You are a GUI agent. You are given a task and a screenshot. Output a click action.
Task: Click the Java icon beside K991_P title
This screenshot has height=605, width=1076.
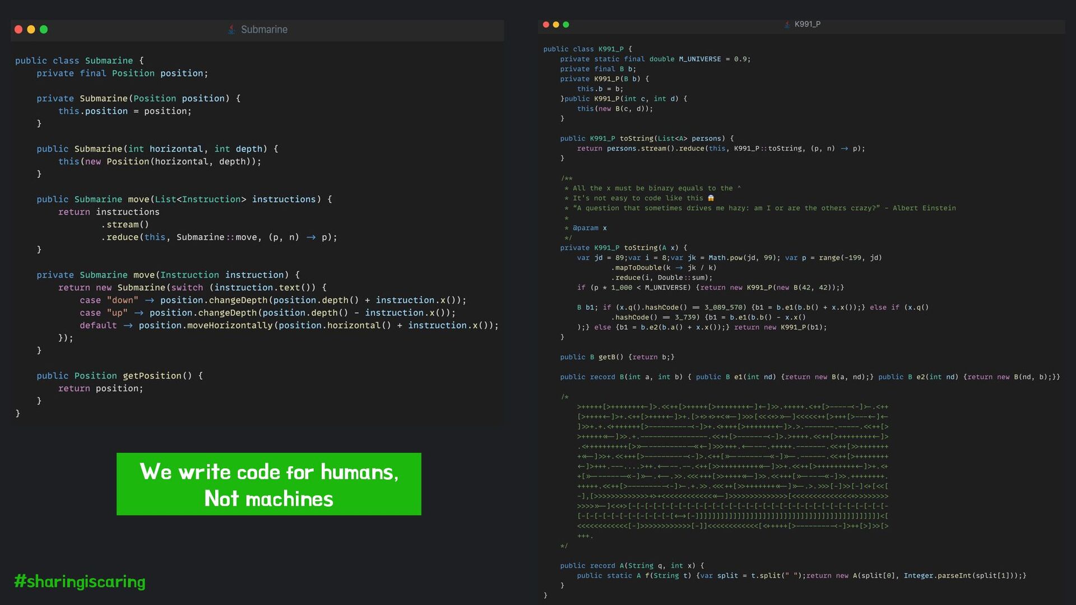click(x=787, y=25)
